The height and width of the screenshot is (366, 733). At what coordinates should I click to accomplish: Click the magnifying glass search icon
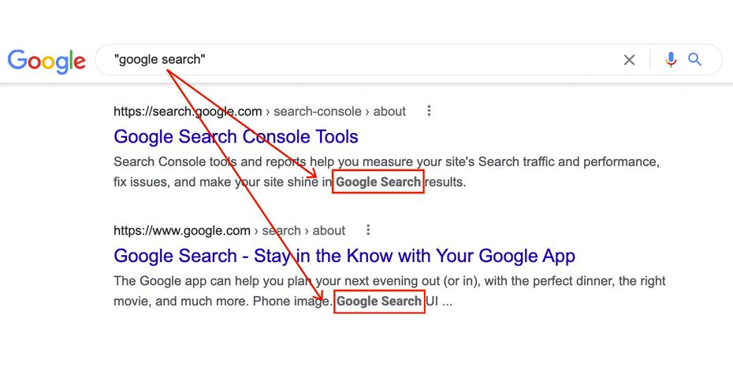[695, 60]
